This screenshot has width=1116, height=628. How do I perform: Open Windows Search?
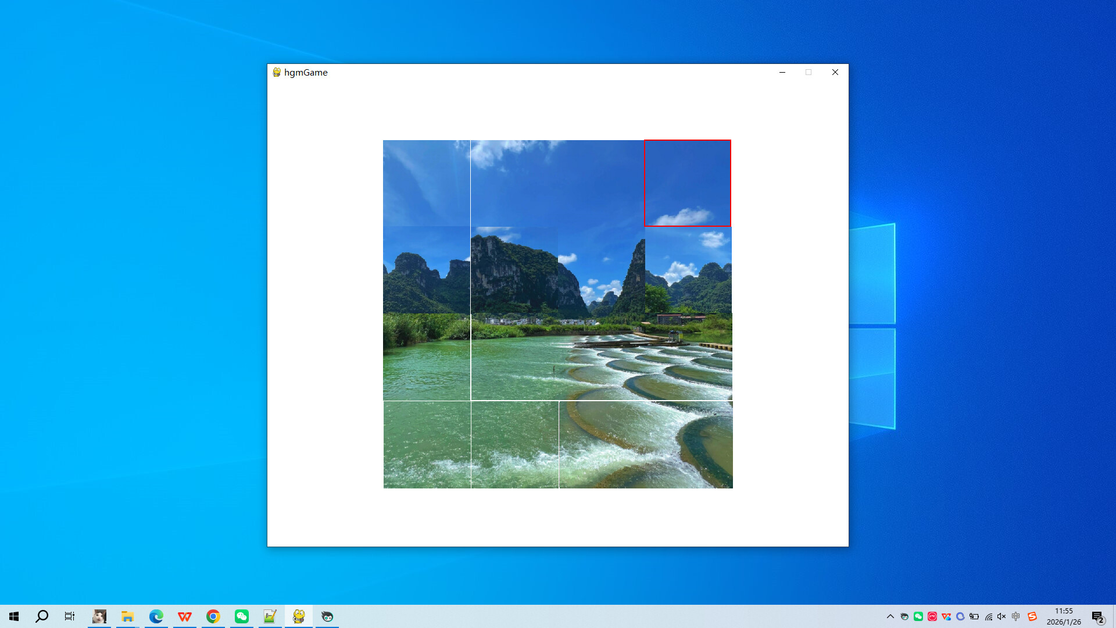[x=41, y=616]
